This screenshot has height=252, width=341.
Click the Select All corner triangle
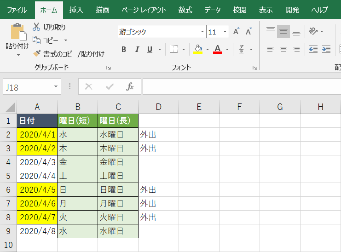[x=10, y=107]
